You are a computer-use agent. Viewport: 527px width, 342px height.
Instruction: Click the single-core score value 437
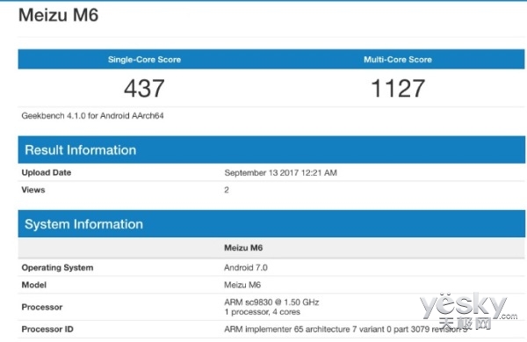click(x=144, y=88)
